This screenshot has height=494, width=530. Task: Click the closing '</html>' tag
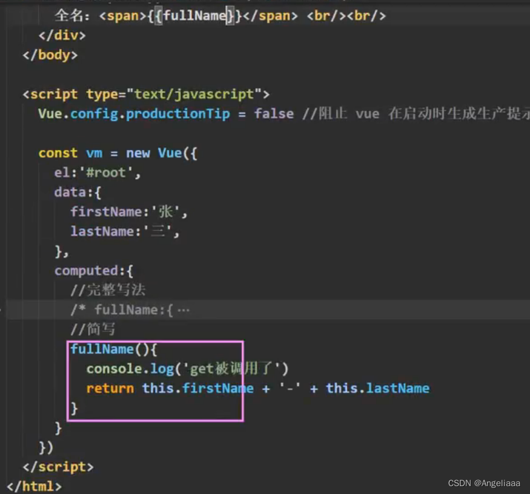34,486
